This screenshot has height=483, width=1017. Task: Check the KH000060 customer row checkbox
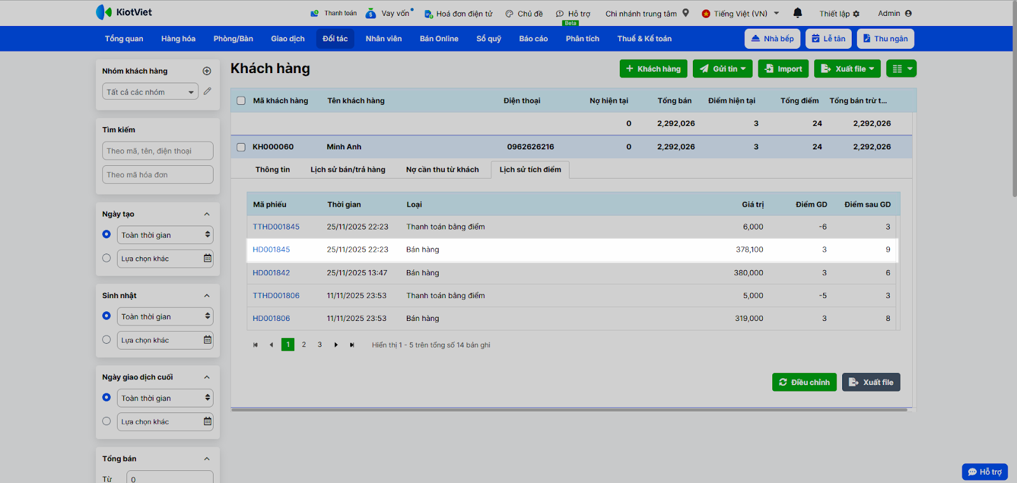[241, 147]
